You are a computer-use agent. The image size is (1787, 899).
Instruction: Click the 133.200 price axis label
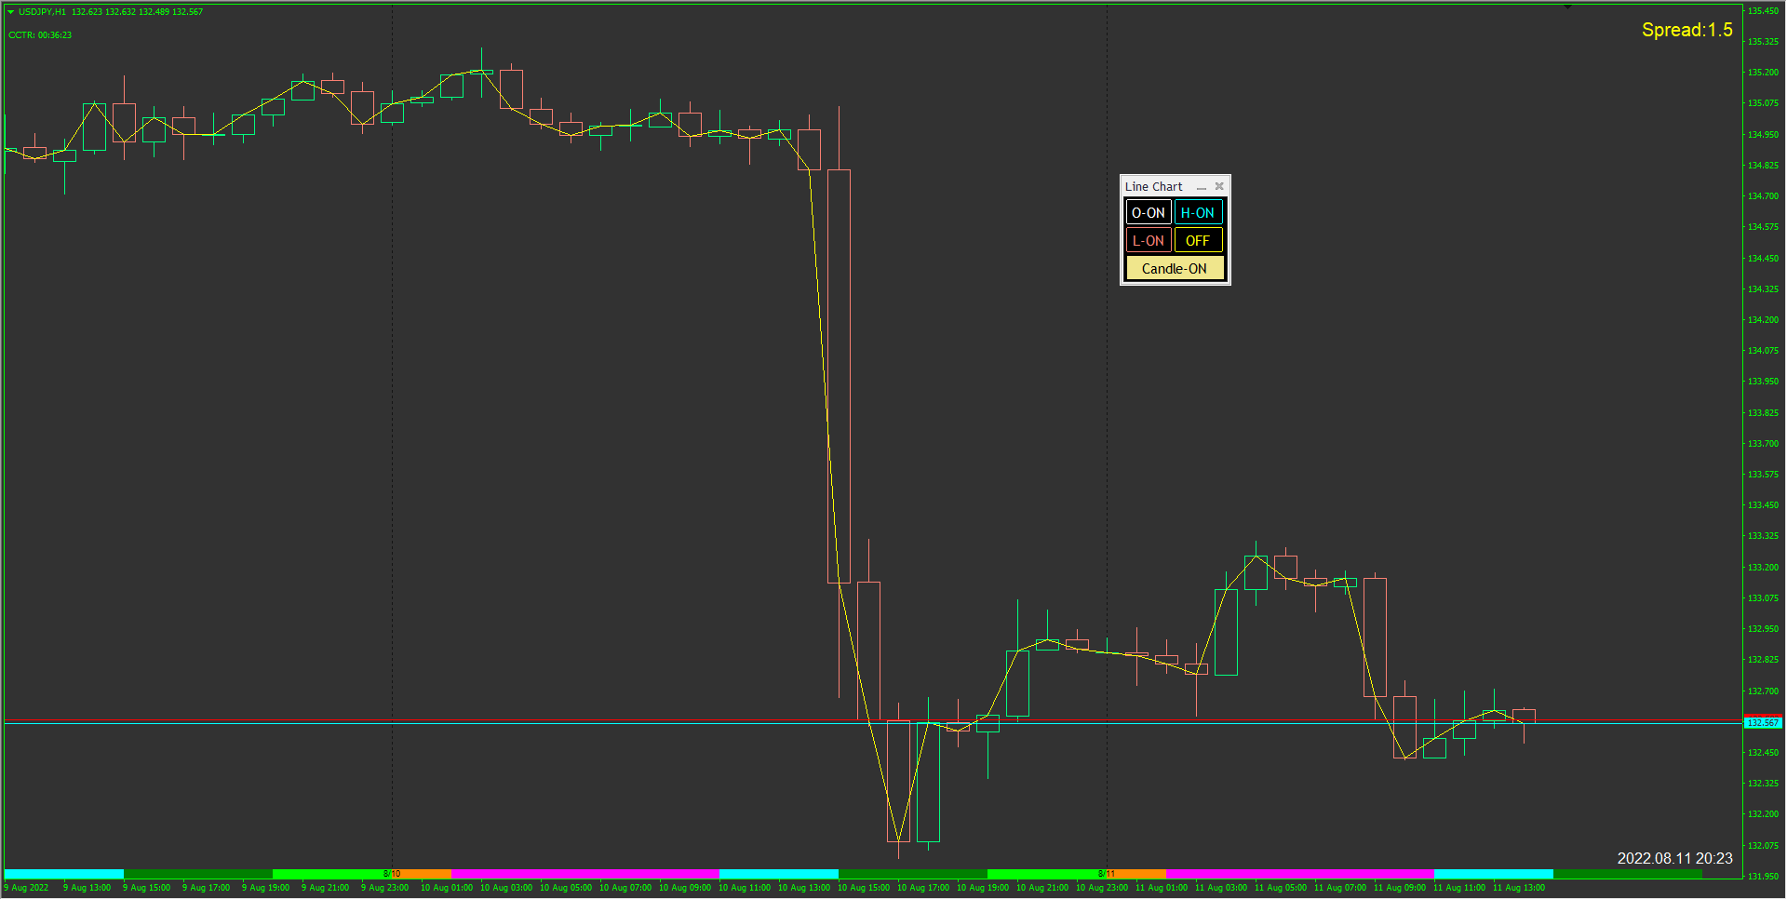coord(1763,568)
